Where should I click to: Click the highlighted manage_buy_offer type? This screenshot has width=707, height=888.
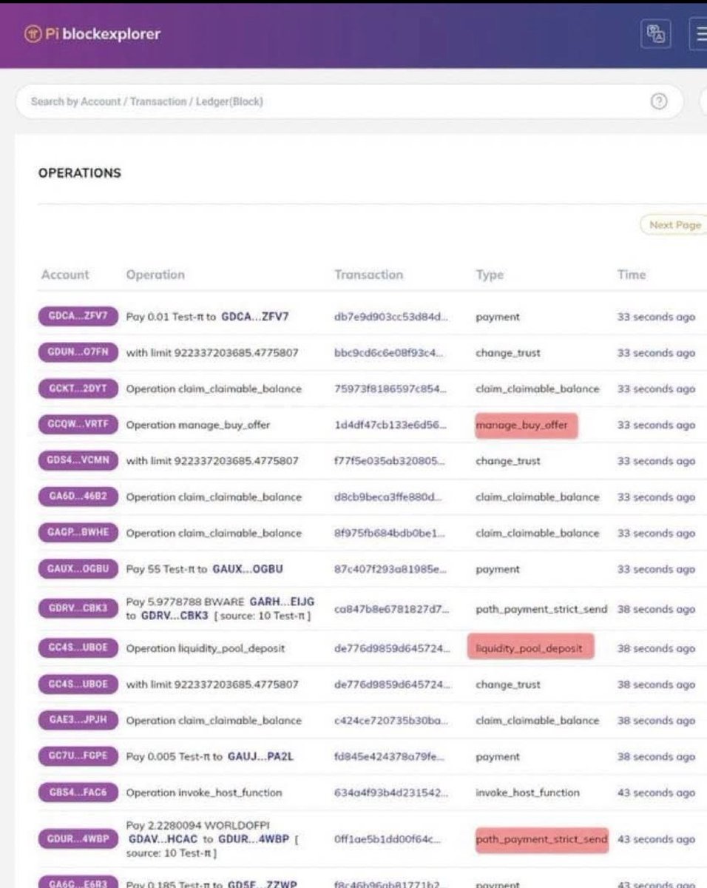[x=525, y=425]
